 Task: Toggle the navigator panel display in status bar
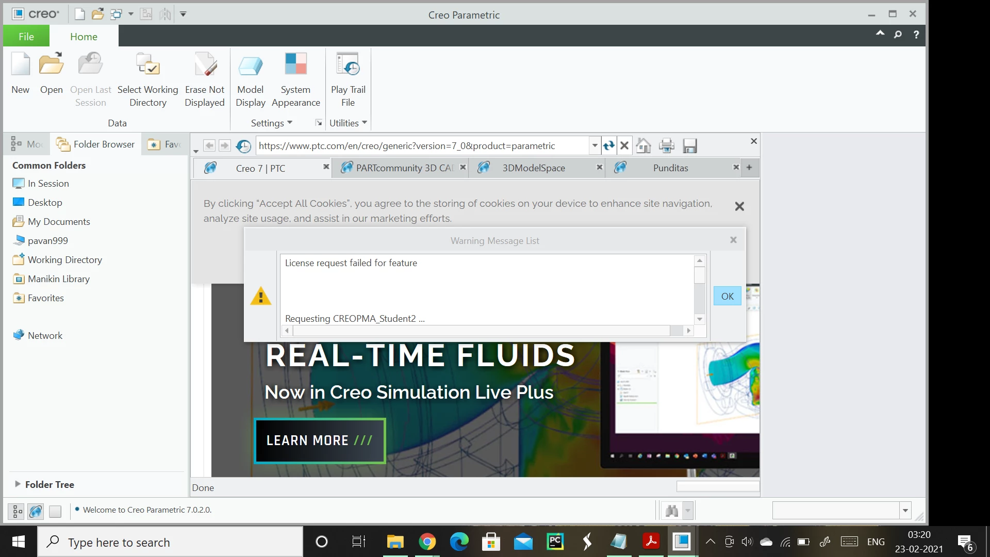click(x=16, y=511)
